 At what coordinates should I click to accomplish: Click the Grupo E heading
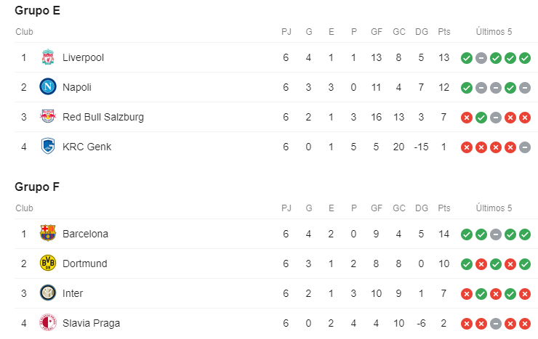(x=38, y=10)
